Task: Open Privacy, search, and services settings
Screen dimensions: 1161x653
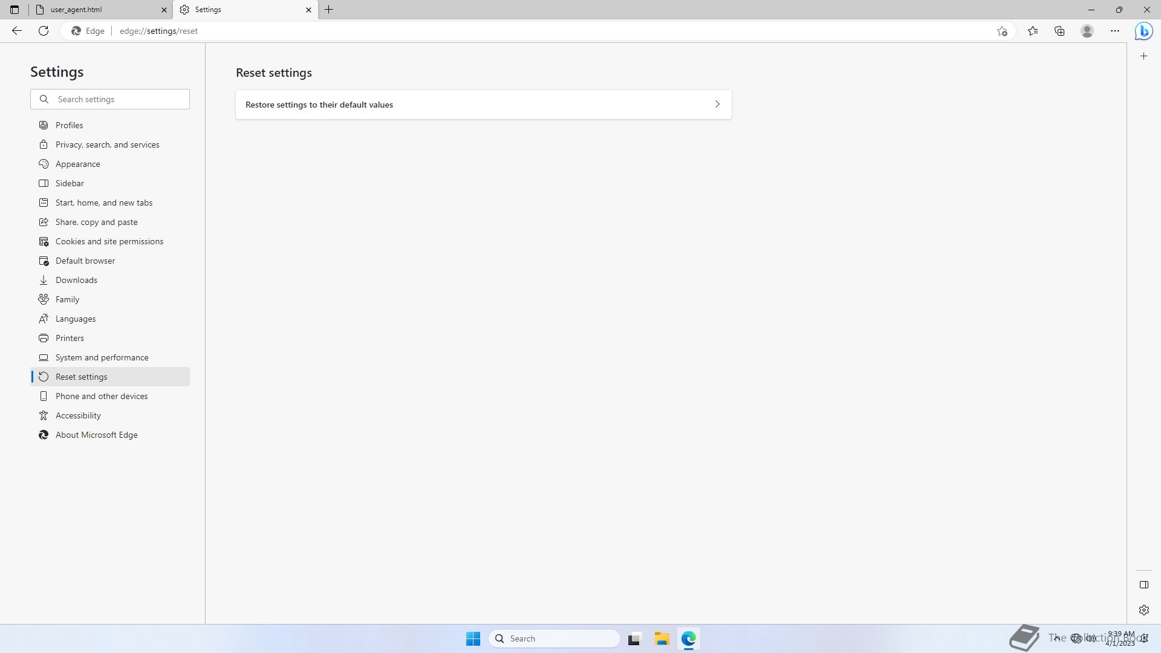Action: 107,145
